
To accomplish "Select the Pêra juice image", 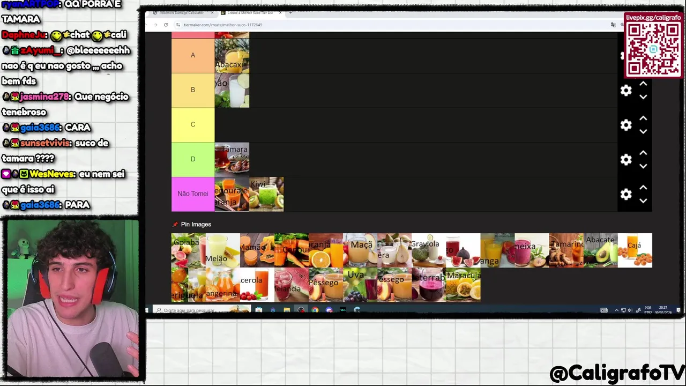I will pos(394,250).
